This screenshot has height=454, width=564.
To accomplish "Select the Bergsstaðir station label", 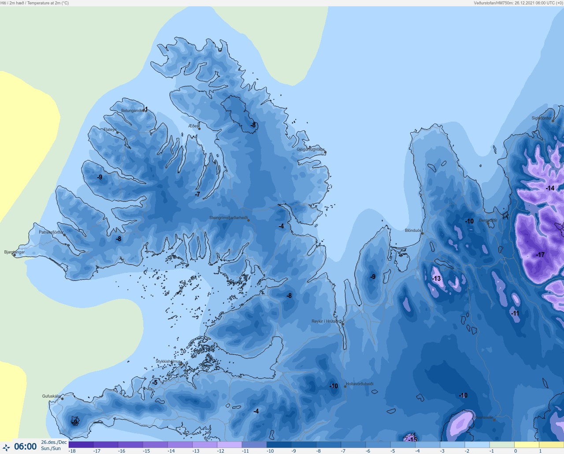I will pos(488,220).
